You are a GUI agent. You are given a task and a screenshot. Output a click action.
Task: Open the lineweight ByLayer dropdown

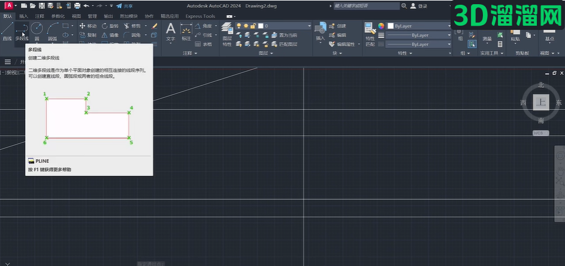click(x=419, y=35)
